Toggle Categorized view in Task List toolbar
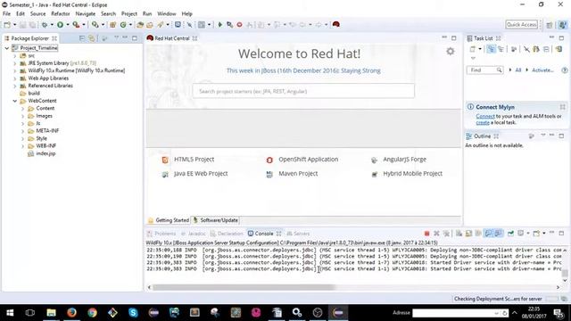Screen dimensions: 571x321 [x=491, y=49]
